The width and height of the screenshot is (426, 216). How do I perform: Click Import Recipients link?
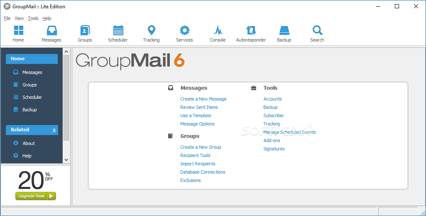click(x=198, y=164)
